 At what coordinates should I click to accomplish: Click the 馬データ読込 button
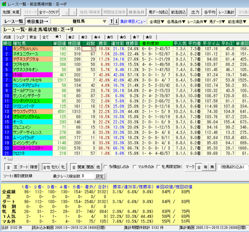point(158,12)
